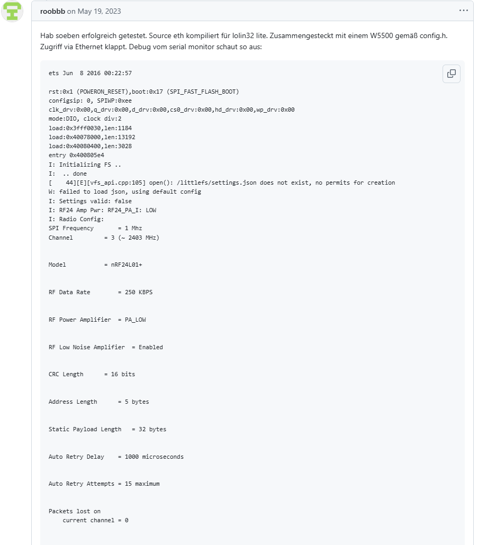Click the 'ets Jun 8 2016' log line
This screenshot has height=545, width=478.
[x=90, y=73]
